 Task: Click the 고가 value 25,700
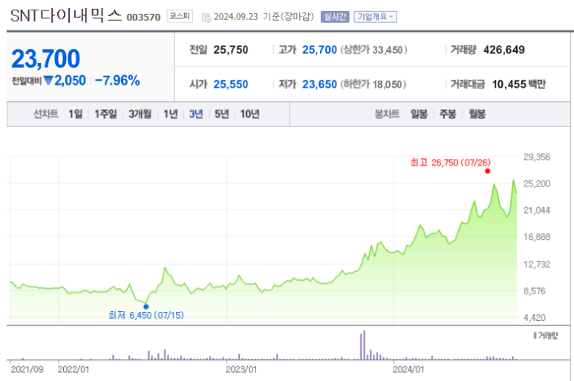[x=319, y=50]
